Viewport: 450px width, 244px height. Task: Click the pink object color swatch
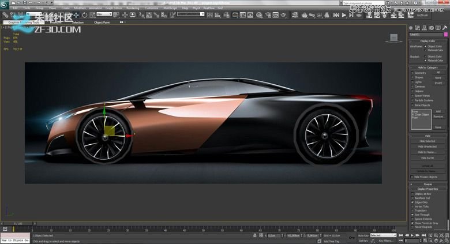[x=445, y=34]
